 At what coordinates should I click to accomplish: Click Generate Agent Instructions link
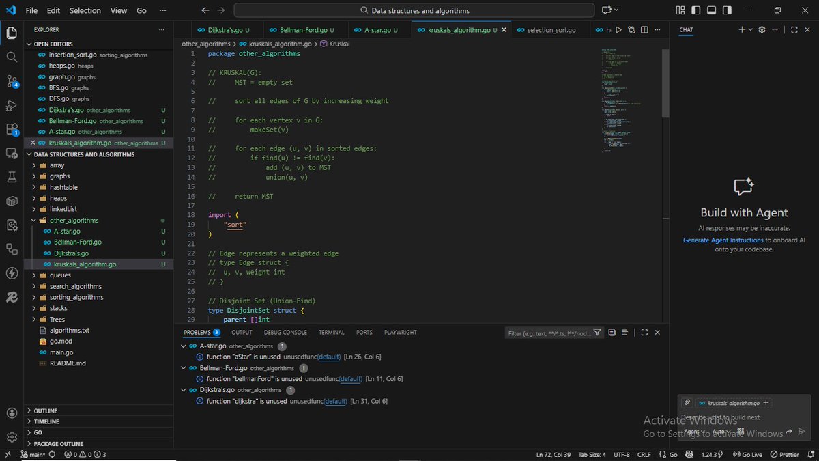723,240
